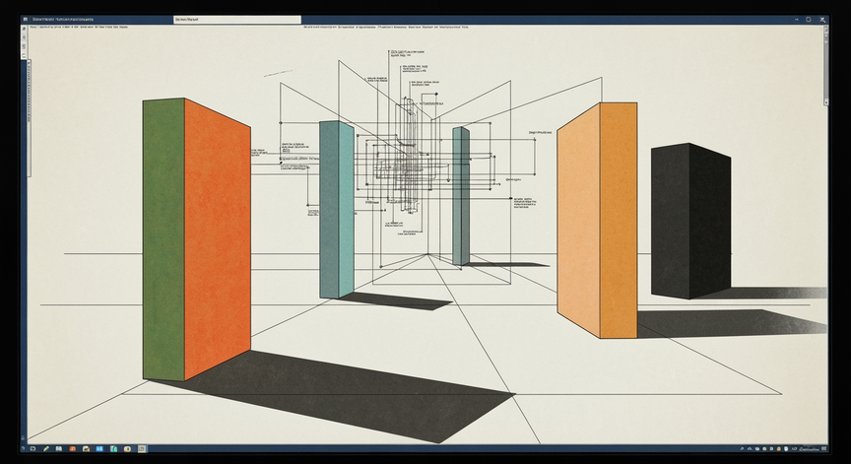Open the notification icon at taskbar end
851x464 pixels.
point(823,449)
